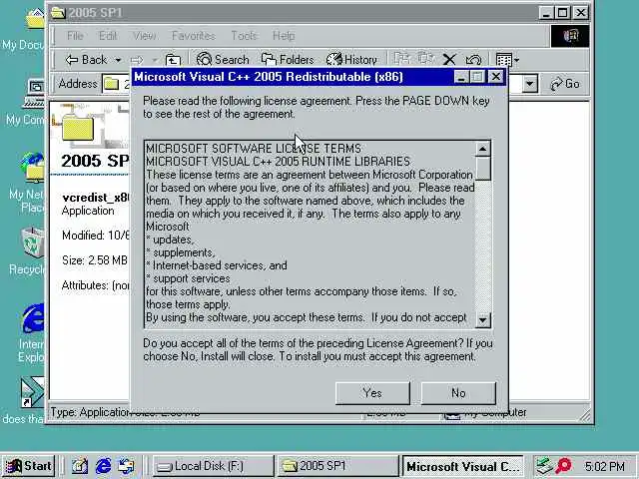The image size is (639, 479).
Task: Click the Copy To toolbar icon
Action: 426,60
